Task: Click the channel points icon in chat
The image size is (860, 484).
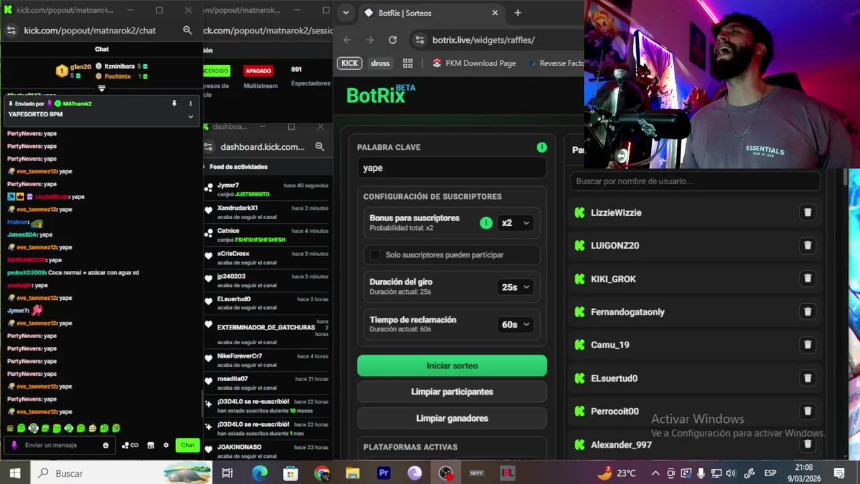Action: 130,445
